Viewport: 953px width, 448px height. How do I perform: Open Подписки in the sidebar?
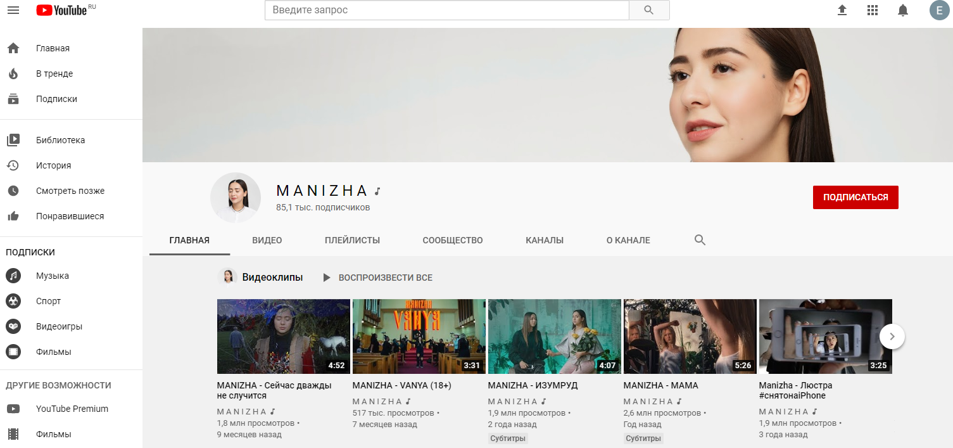point(71,99)
